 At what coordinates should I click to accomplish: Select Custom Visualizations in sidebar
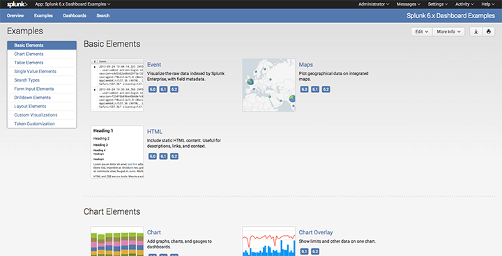(x=42, y=114)
